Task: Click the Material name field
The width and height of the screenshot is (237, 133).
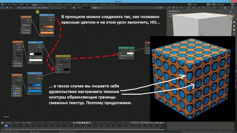Action: [x=84, y=8]
